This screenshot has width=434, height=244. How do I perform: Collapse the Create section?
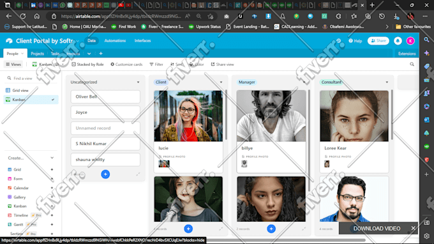click(x=52, y=158)
